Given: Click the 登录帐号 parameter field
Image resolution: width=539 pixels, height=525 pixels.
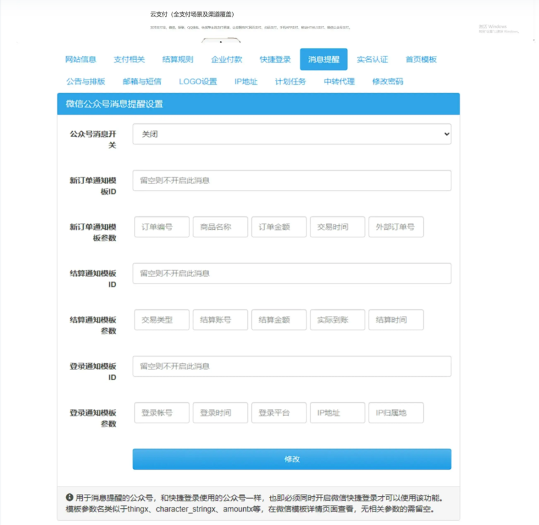Looking at the screenshot, I should coord(162,412).
